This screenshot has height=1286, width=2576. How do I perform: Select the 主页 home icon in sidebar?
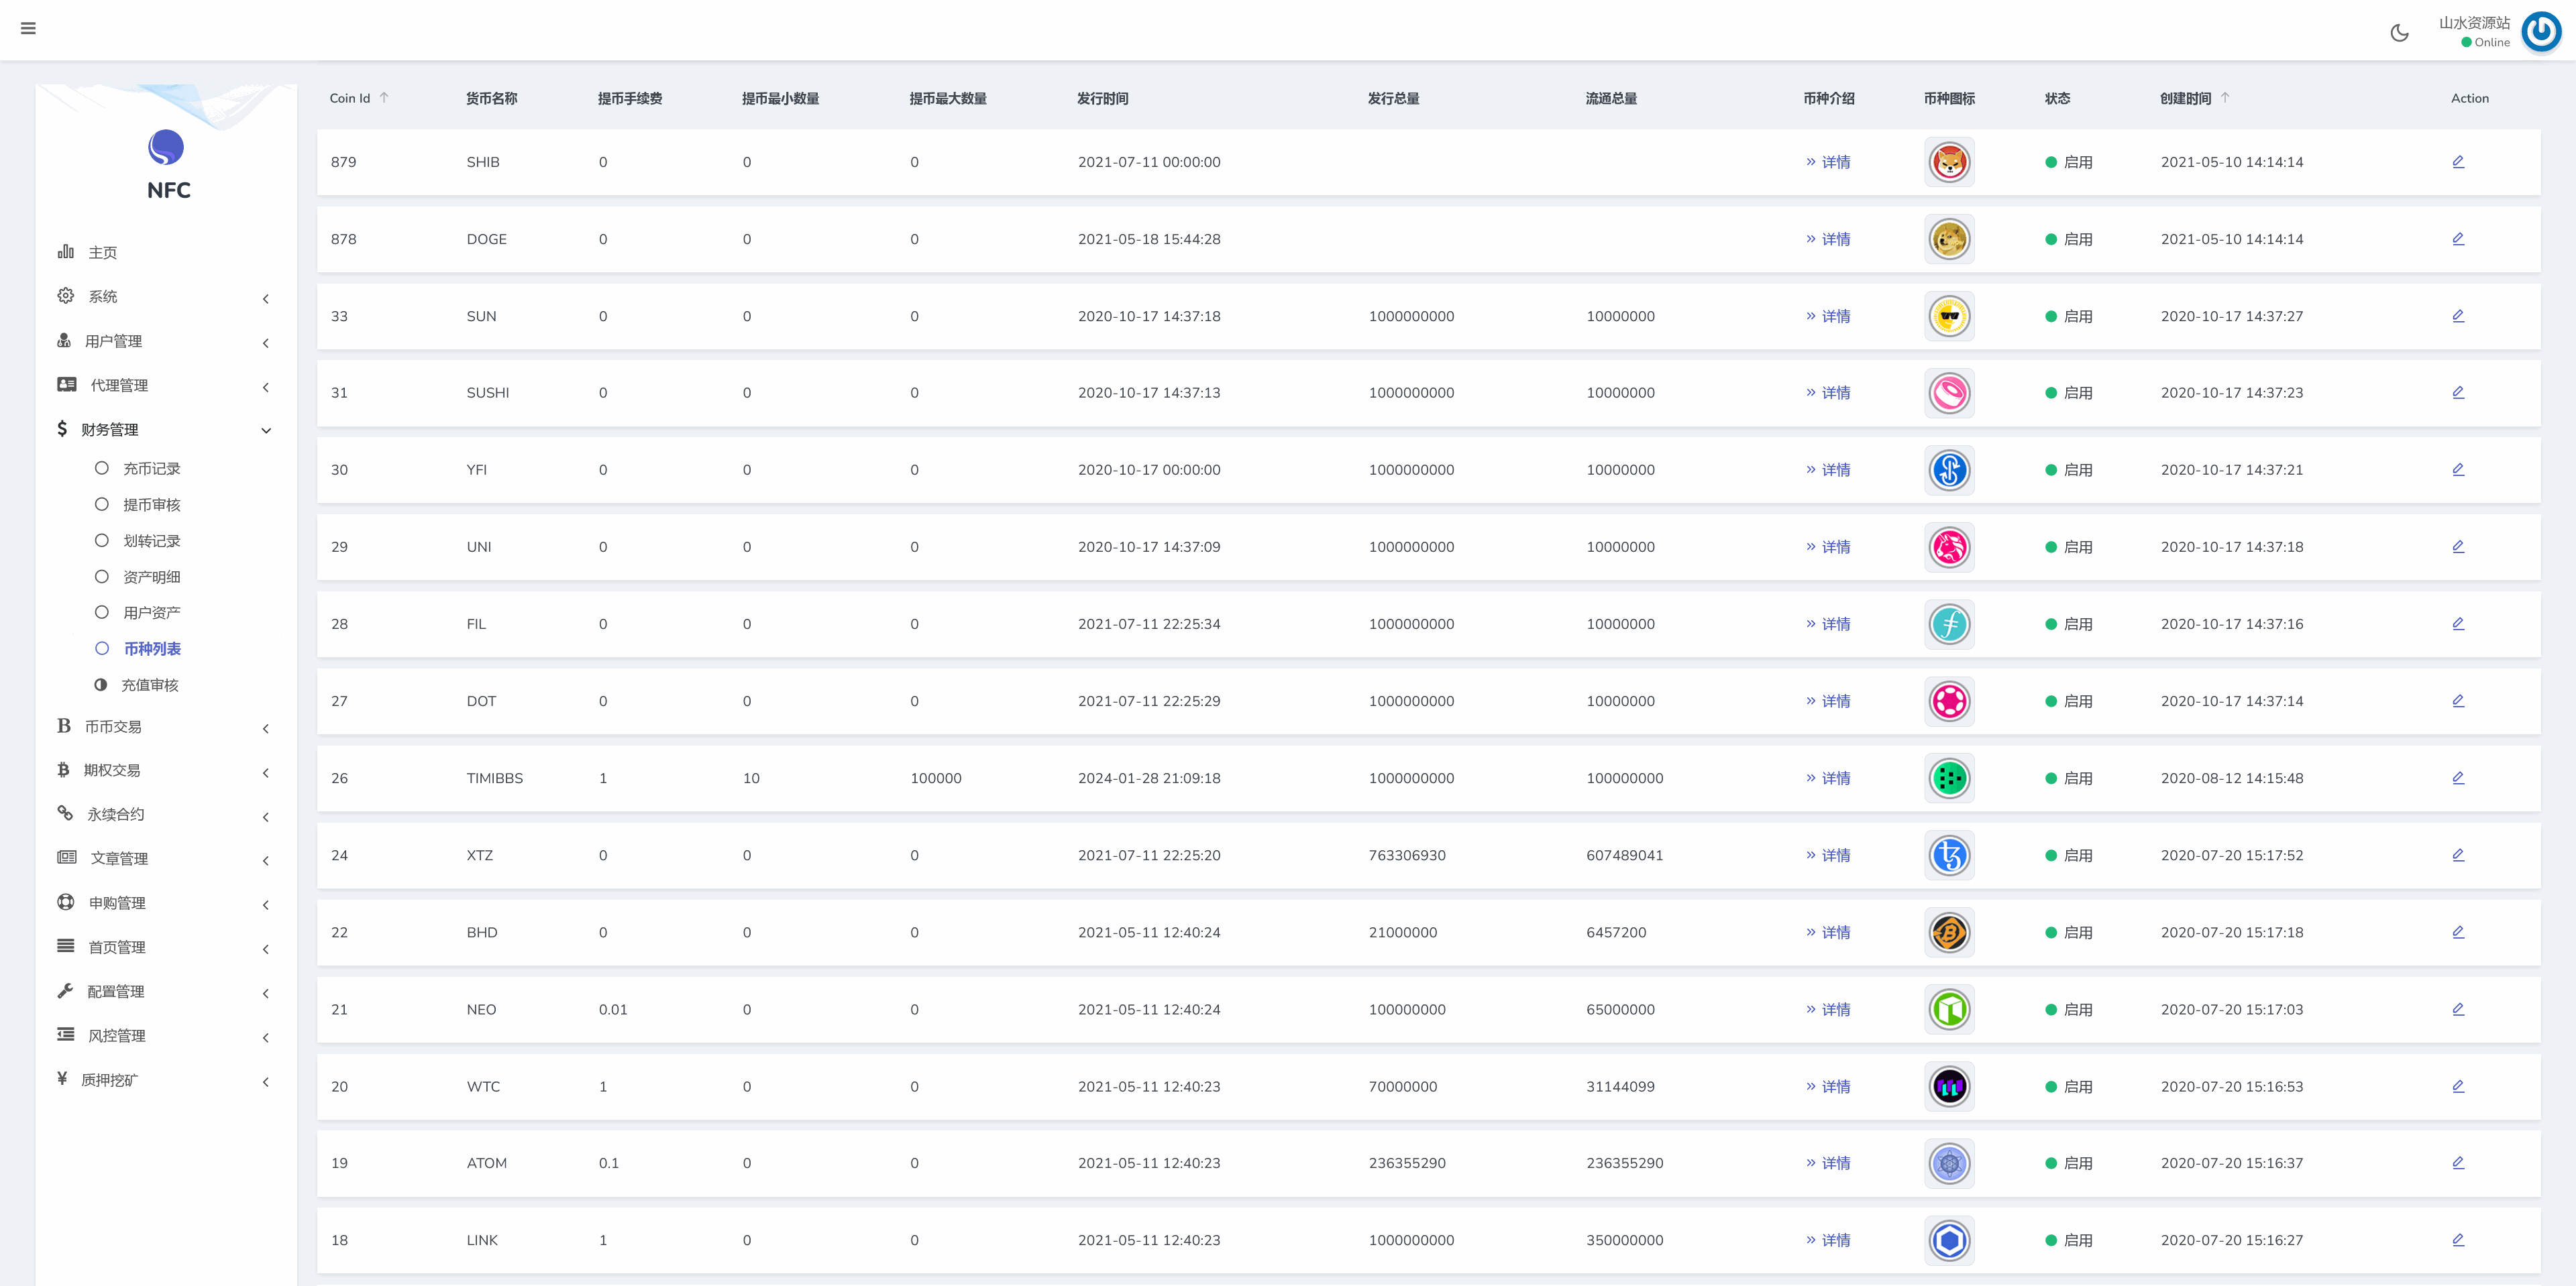[65, 252]
